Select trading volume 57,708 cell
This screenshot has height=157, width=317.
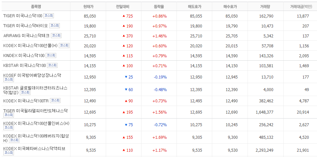click(267, 46)
